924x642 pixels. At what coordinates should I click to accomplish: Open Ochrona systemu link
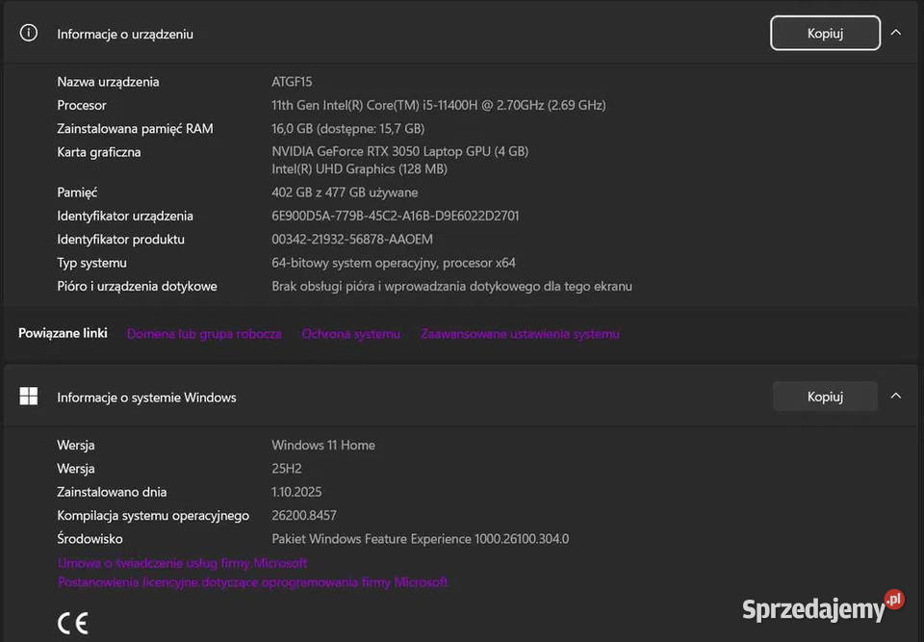point(350,334)
